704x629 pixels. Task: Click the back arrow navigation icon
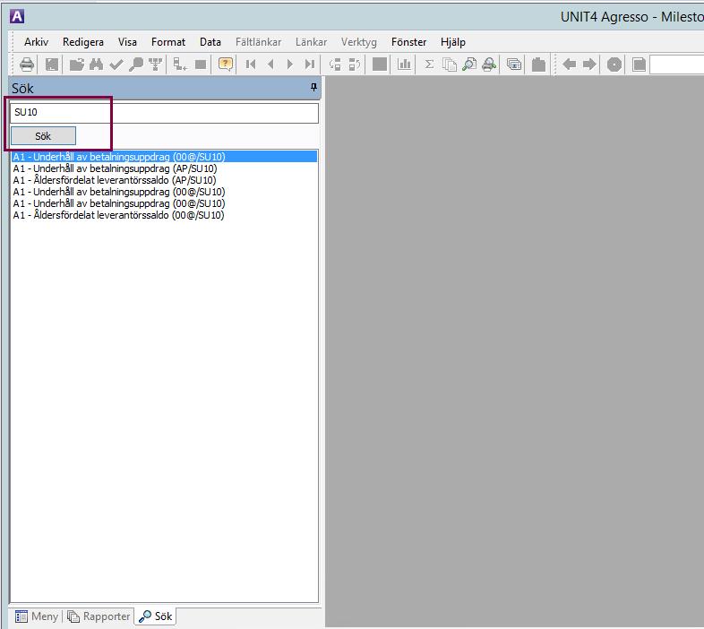pyautogui.click(x=570, y=65)
